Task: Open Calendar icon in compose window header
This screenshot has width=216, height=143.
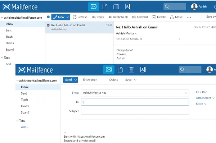Action: (131, 69)
